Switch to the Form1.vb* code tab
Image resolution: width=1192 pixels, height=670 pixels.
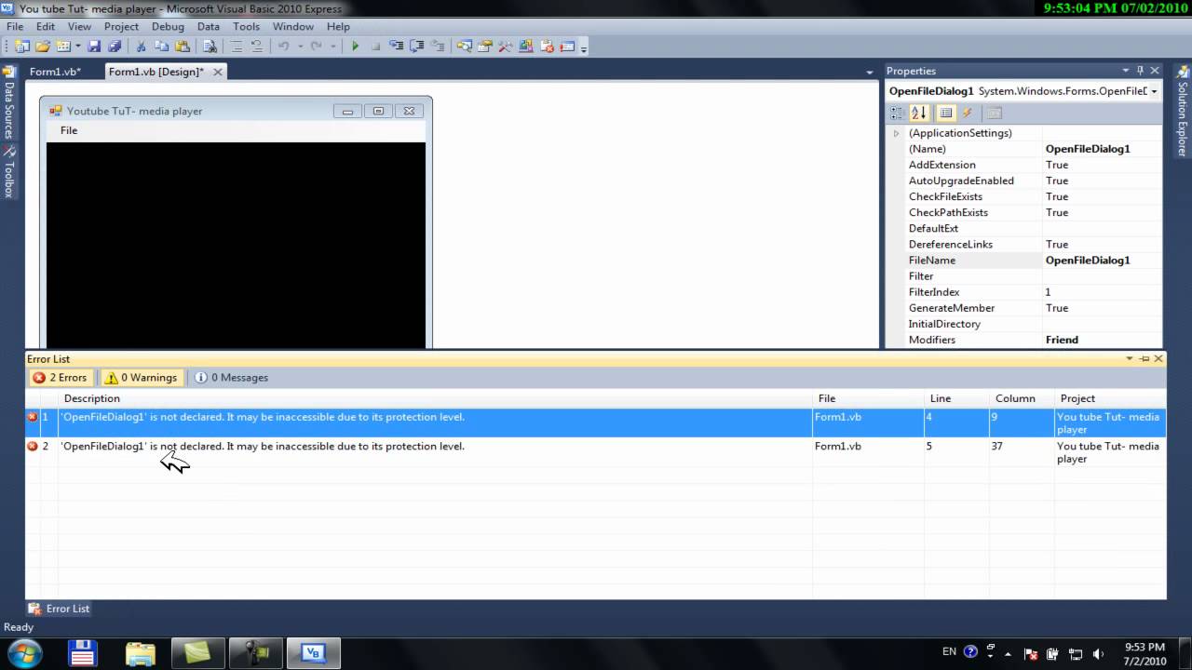(55, 72)
